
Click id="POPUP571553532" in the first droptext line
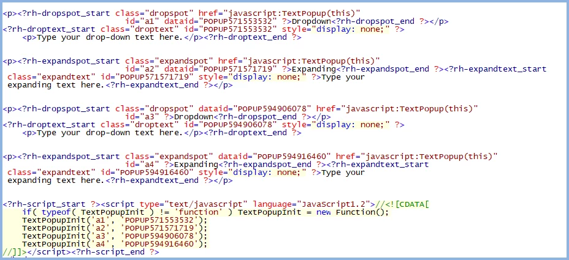click(230, 29)
